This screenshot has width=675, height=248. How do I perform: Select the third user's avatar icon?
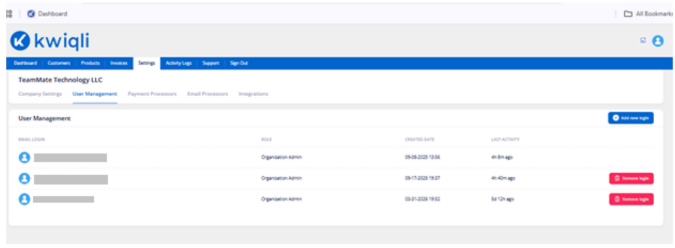[24, 199]
